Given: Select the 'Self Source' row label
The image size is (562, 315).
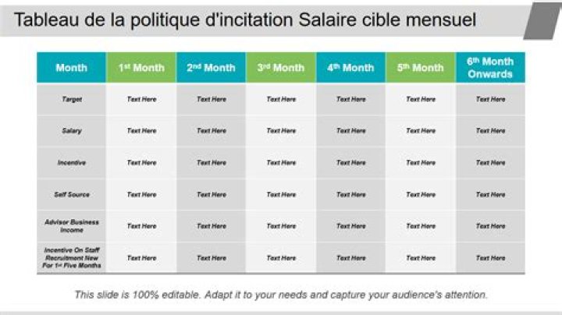Looking at the screenshot, I should (x=72, y=195).
